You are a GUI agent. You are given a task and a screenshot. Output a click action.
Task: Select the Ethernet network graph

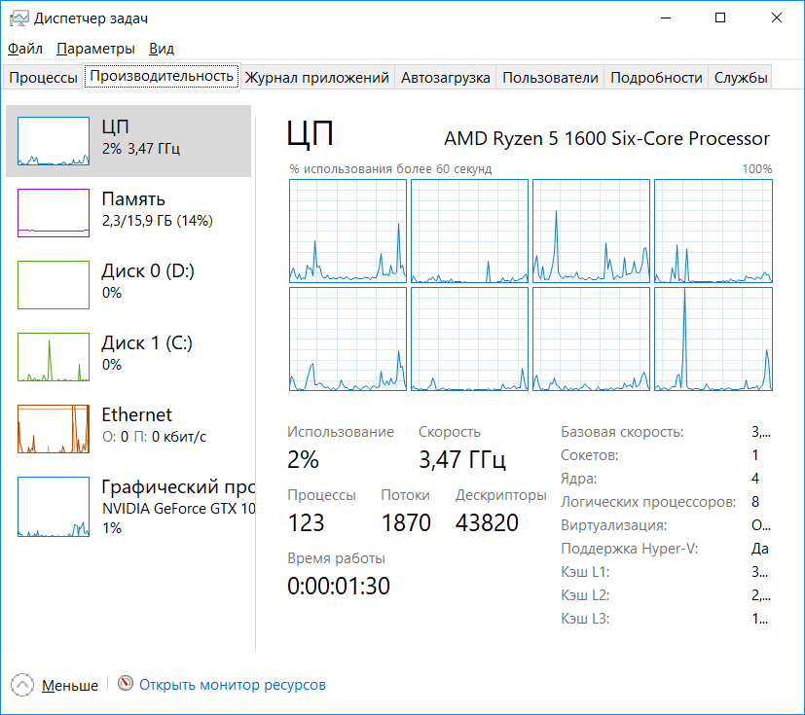[53, 429]
